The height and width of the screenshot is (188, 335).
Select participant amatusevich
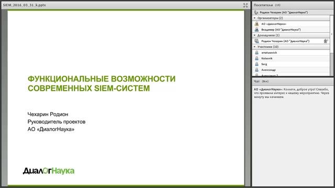point(291,52)
